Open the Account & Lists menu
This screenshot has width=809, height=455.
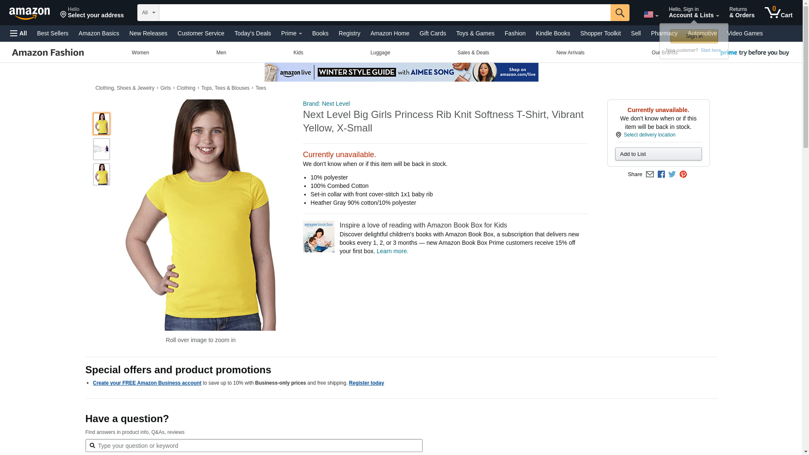[x=693, y=13]
